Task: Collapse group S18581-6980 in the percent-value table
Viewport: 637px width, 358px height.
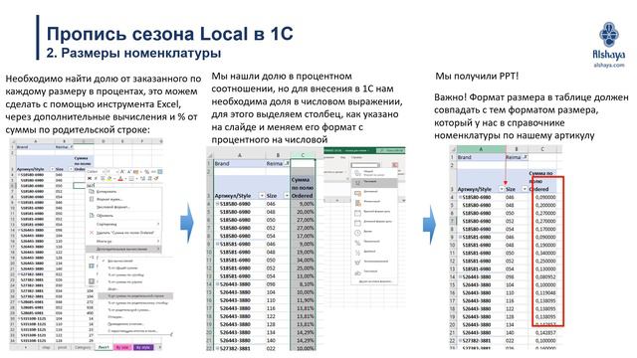Action: coord(217,244)
